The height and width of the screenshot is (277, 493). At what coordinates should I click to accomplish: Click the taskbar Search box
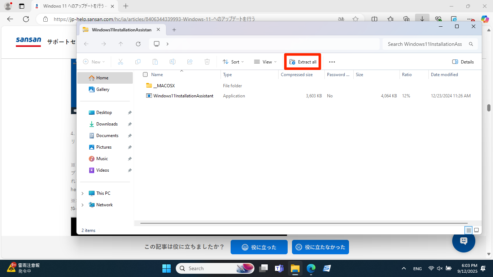click(215, 268)
